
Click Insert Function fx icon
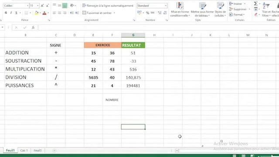(x=33, y=27)
